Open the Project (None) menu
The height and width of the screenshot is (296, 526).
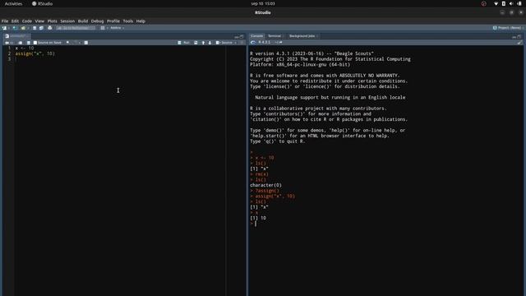508,28
